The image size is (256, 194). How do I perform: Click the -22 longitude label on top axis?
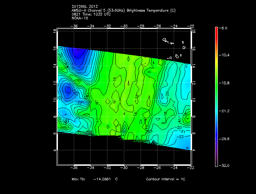(191, 26)
